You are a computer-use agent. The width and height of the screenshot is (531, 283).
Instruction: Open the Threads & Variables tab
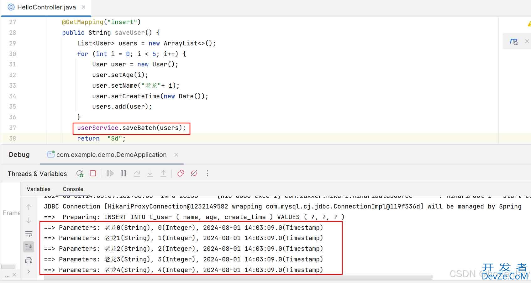pyautogui.click(x=37, y=174)
